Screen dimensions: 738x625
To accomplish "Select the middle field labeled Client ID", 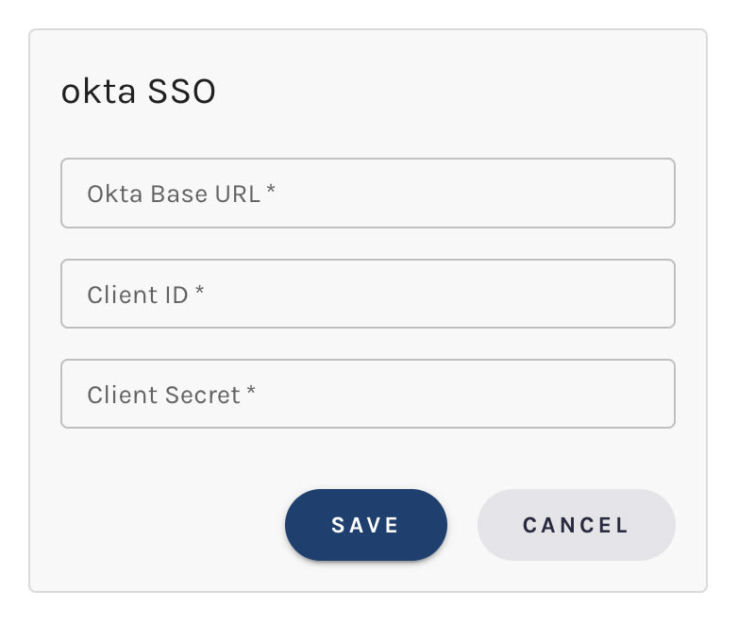I will coord(368,294).
